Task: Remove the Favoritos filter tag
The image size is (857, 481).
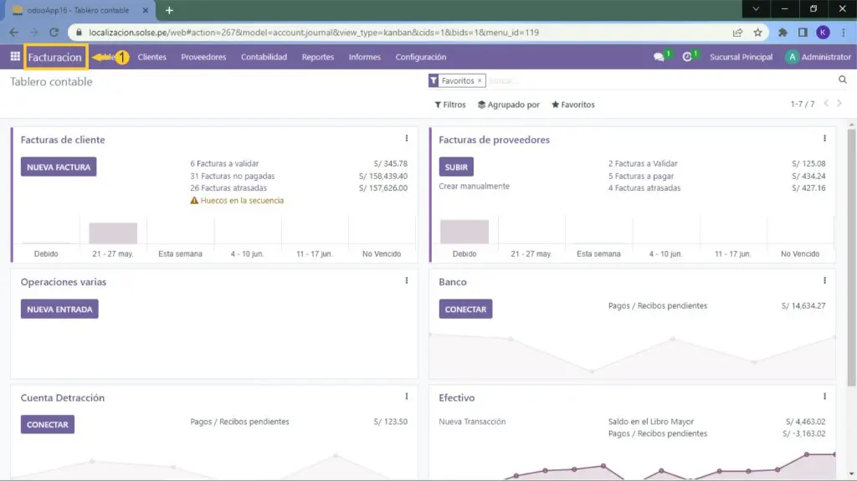Action: (x=480, y=81)
